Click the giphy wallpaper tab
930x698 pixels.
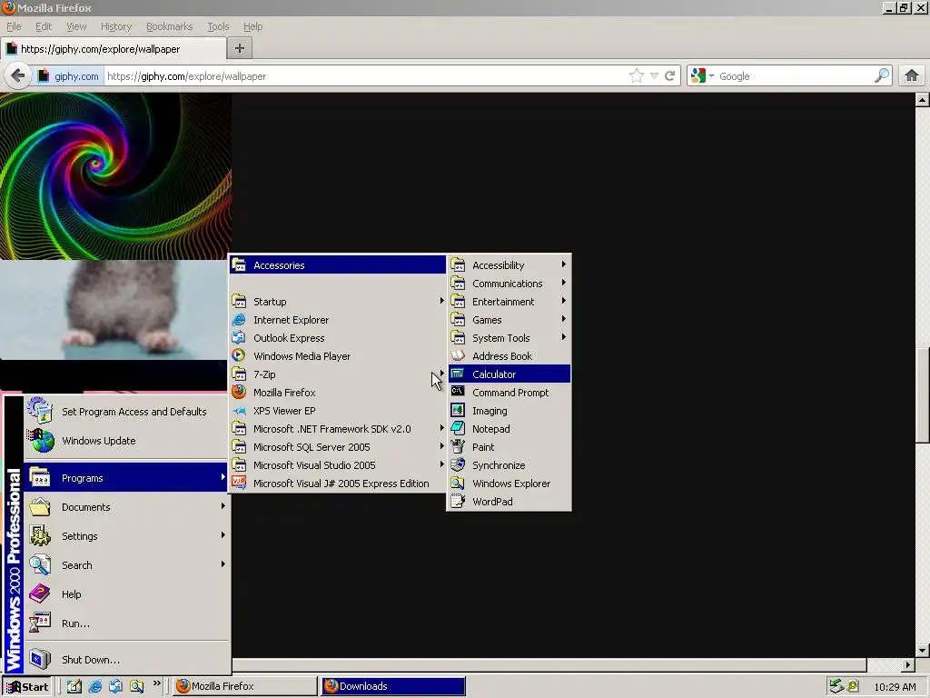coord(114,49)
